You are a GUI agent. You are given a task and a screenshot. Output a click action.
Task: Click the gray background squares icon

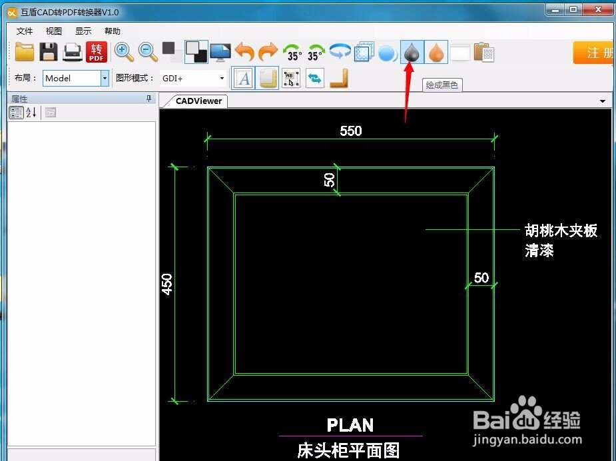pyautogui.click(x=172, y=52)
